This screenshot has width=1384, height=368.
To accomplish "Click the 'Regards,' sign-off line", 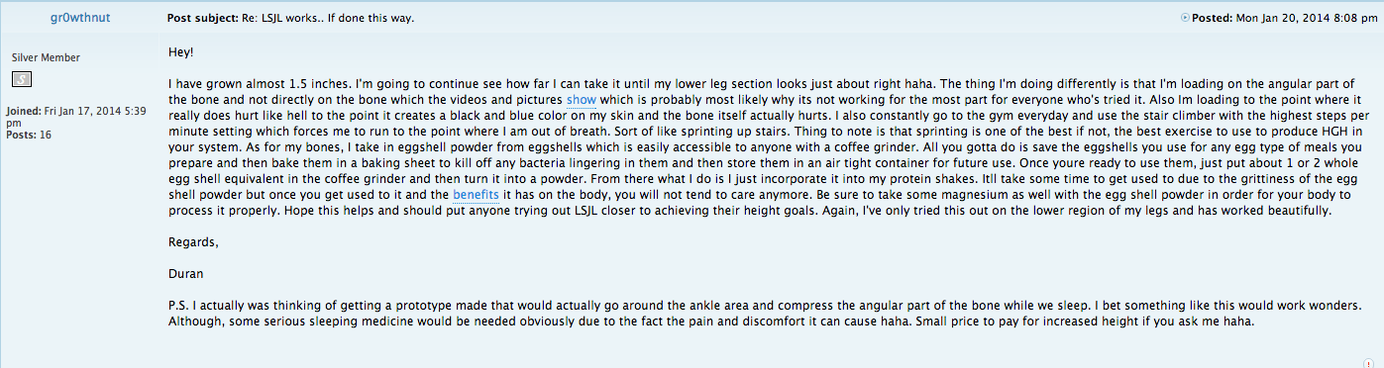I will (x=191, y=242).
